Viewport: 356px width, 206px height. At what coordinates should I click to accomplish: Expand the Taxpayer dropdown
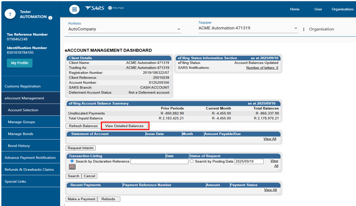click(296, 28)
